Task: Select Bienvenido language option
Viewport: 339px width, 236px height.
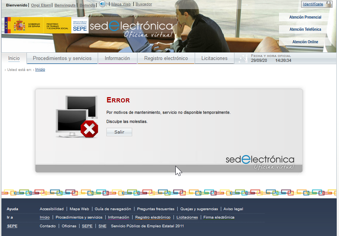Action: click(x=17, y=5)
